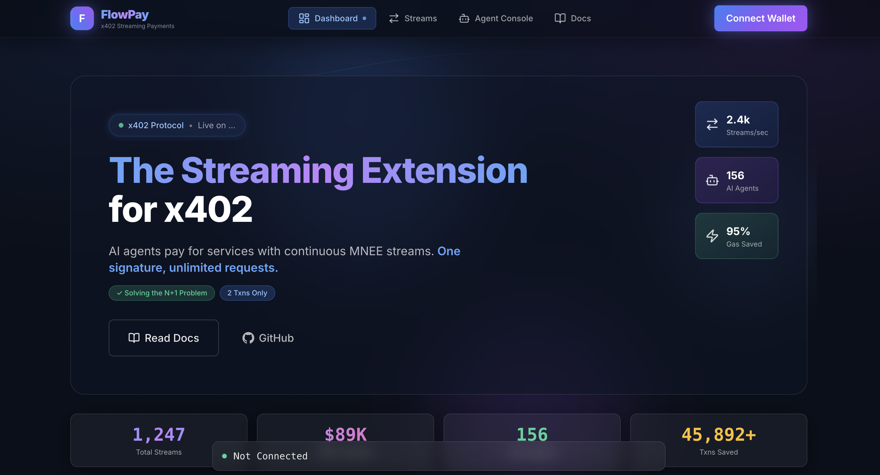Open the GitHub link
Image resolution: width=880 pixels, height=475 pixels.
pos(268,338)
